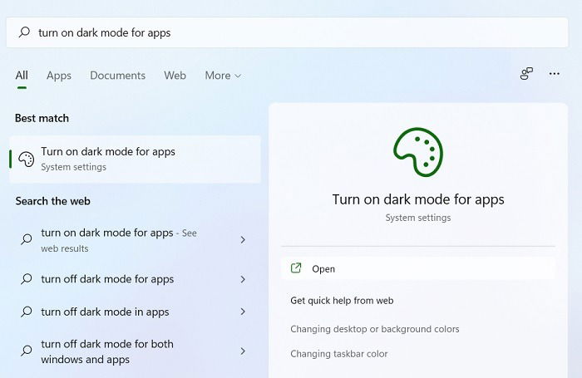The image size is (582, 378).
Task: Click the palette icon in best match result
Action: pos(27,160)
